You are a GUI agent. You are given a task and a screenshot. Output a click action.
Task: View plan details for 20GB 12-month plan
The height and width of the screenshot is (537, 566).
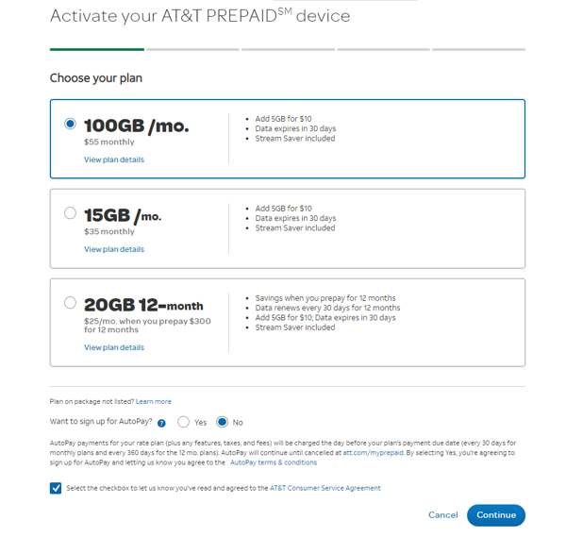[x=114, y=347]
